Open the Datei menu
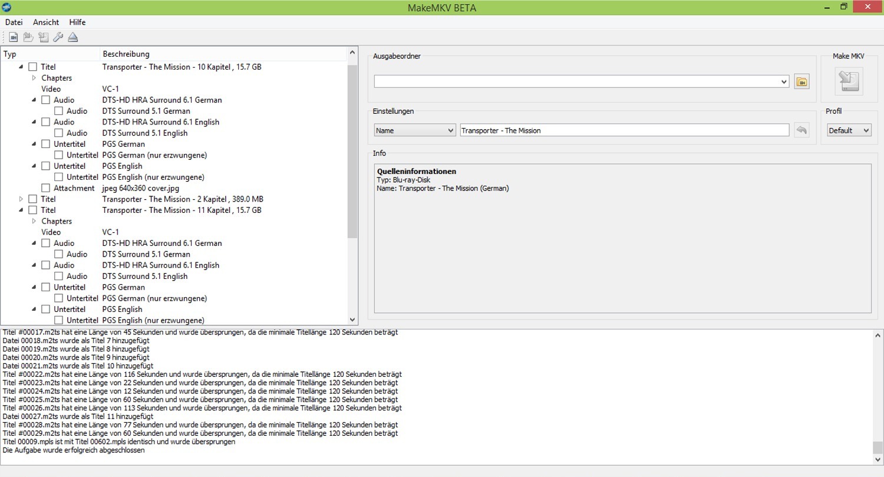Image resolution: width=884 pixels, height=477 pixels. click(x=14, y=22)
